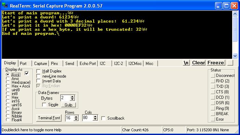Click the terminal scrollbar up arrow
240x135 pixels.
point(235,14)
